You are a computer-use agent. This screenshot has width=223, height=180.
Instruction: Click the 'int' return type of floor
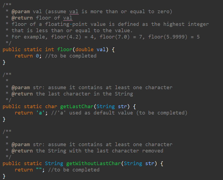49,50
